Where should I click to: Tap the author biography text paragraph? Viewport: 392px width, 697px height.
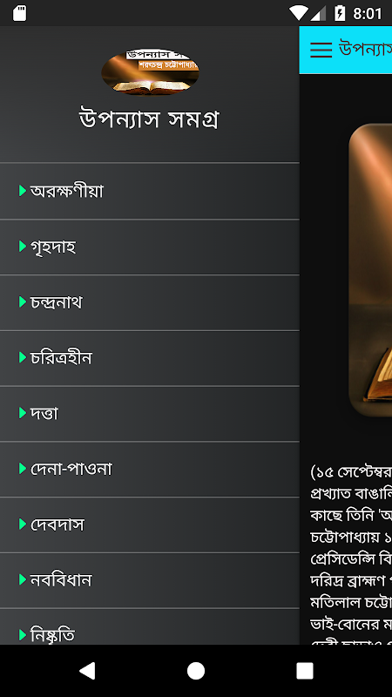click(351, 553)
